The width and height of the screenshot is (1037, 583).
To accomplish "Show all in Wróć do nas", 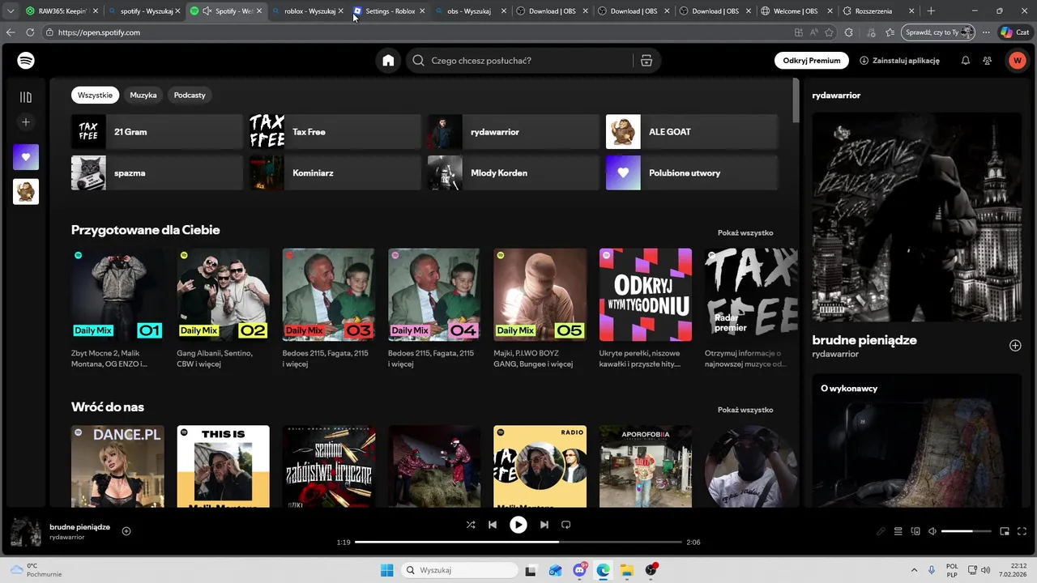I will (x=745, y=410).
